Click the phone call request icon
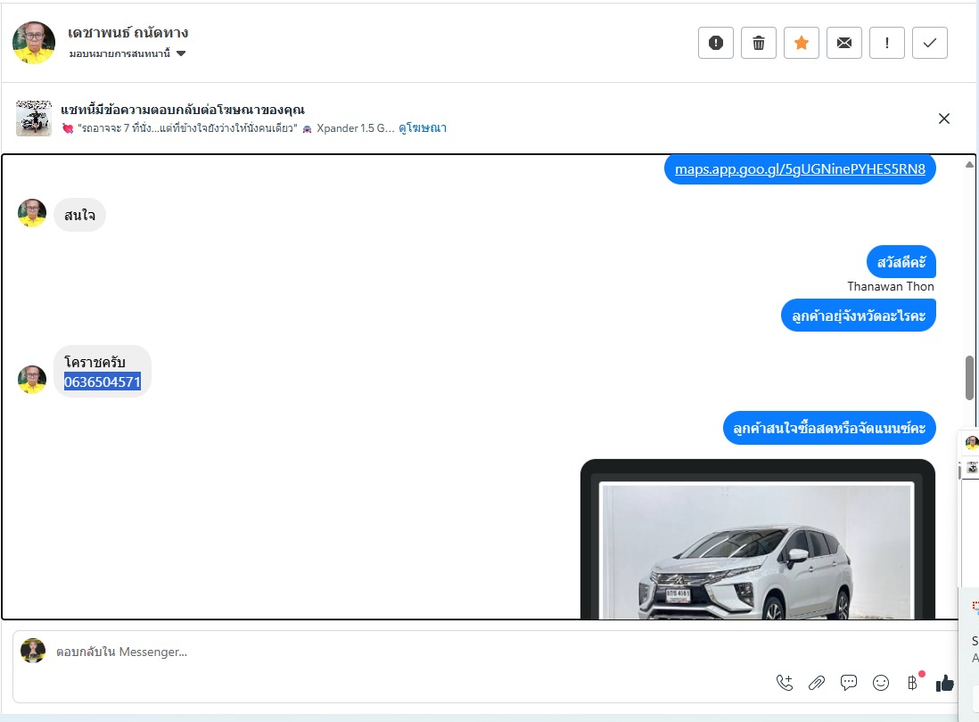Image resolution: width=979 pixels, height=722 pixels. pos(785,683)
